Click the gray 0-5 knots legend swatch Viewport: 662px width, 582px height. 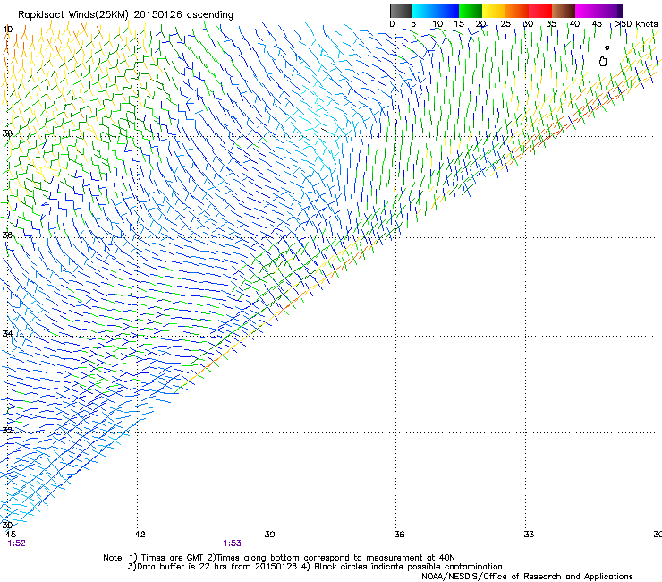(x=401, y=11)
